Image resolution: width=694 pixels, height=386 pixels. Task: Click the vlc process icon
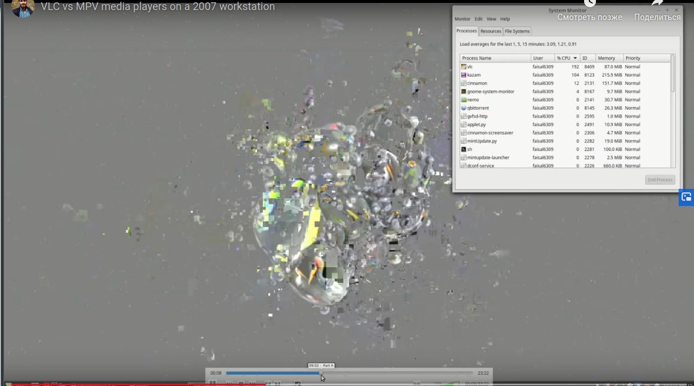click(x=464, y=67)
